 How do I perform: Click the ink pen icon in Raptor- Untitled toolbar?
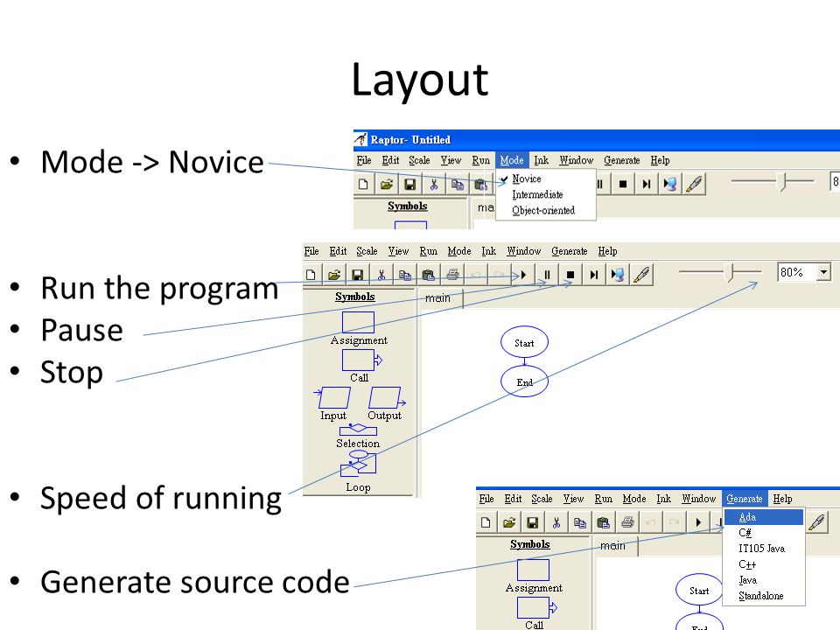pyautogui.click(x=694, y=185)
